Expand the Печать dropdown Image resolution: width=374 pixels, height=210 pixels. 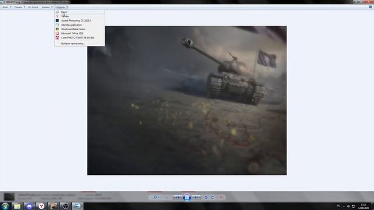[x=19, y=7]
